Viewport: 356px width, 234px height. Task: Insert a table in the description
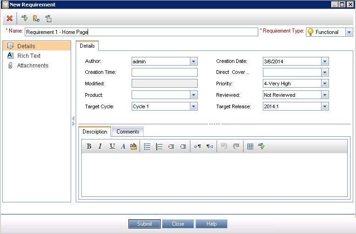point(250,147)
